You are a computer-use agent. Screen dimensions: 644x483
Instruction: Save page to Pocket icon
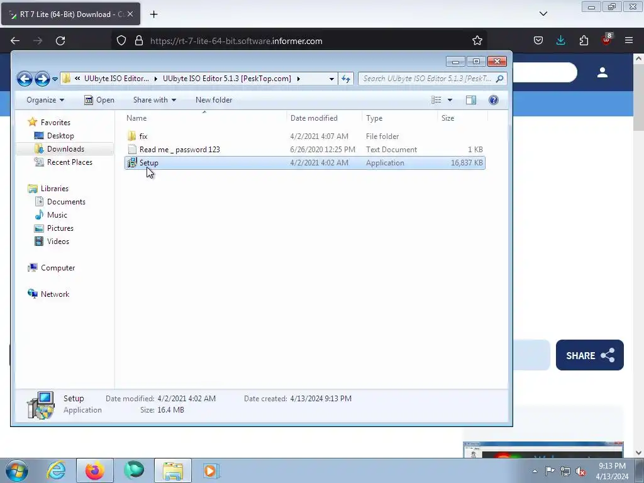[538, 41]
